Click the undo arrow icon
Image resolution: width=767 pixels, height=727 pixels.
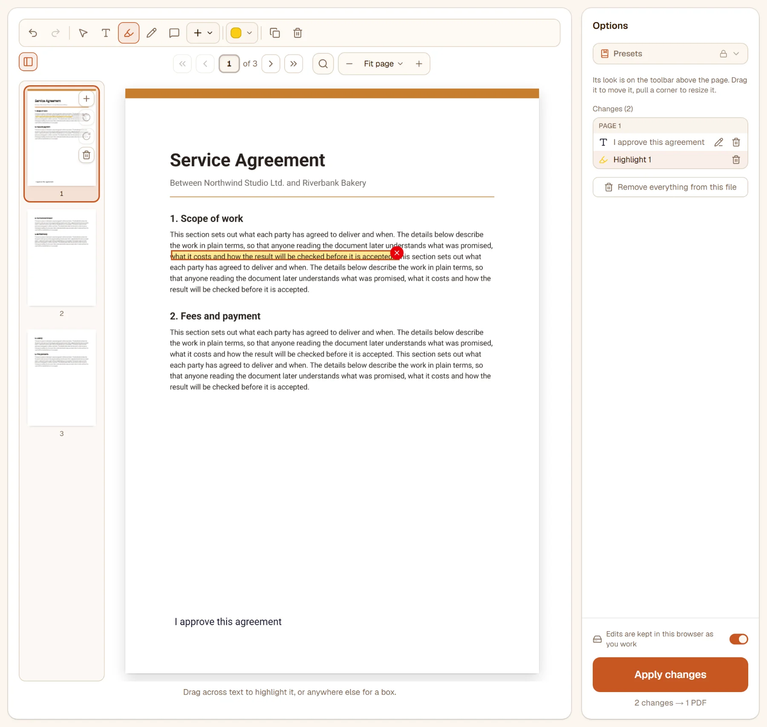point(33,33)
